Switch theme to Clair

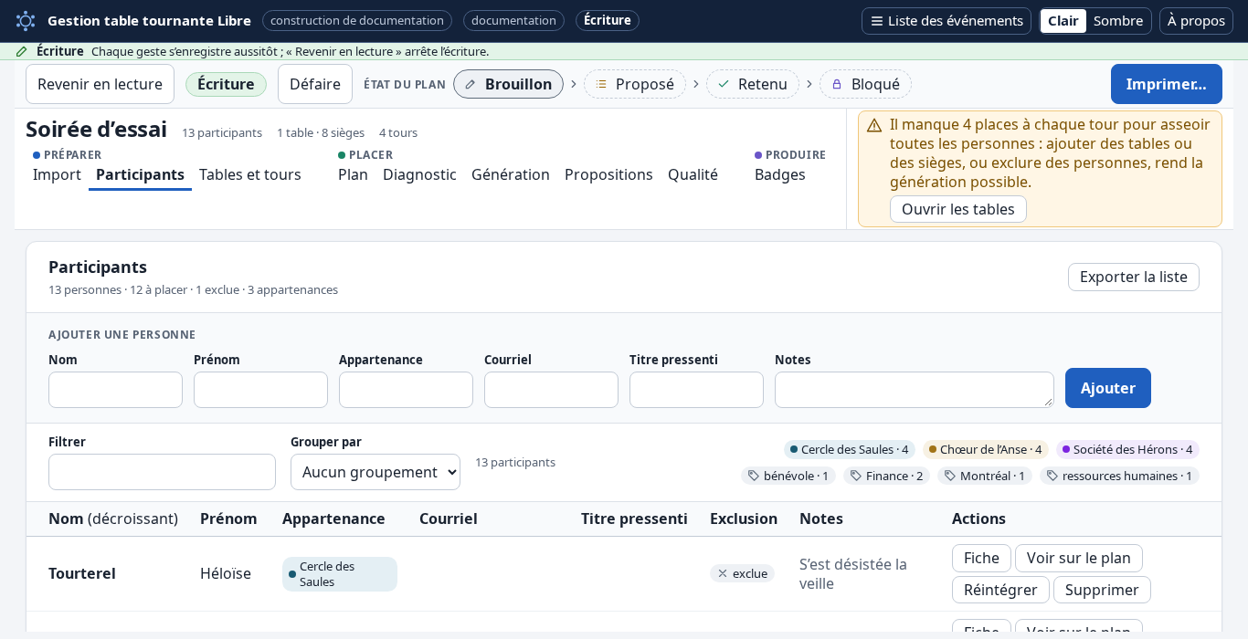(x=1063, y=21)
